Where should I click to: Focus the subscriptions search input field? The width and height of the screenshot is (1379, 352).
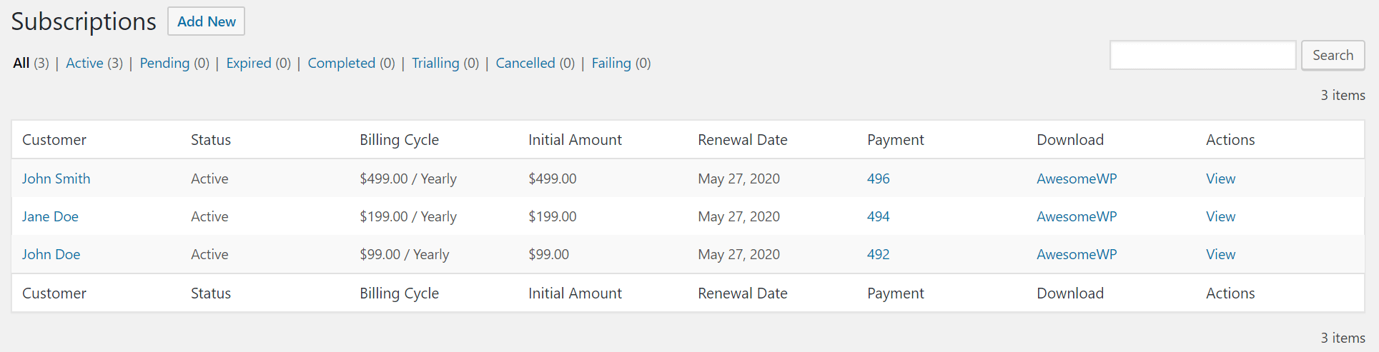pos(1202,55)
